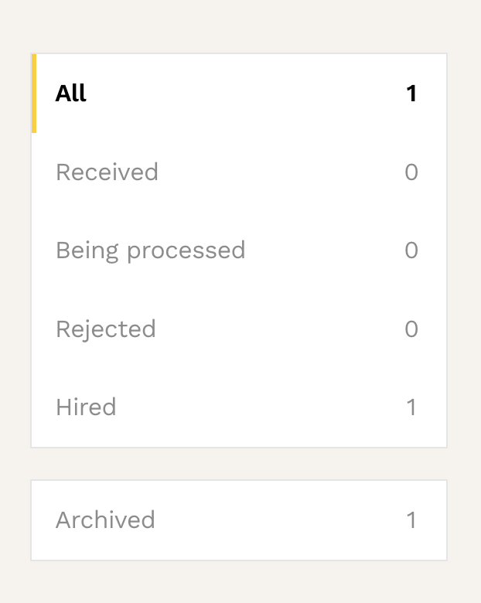Open the "Archived" applications section
The image size is (481, 603).
click(105, 520)
